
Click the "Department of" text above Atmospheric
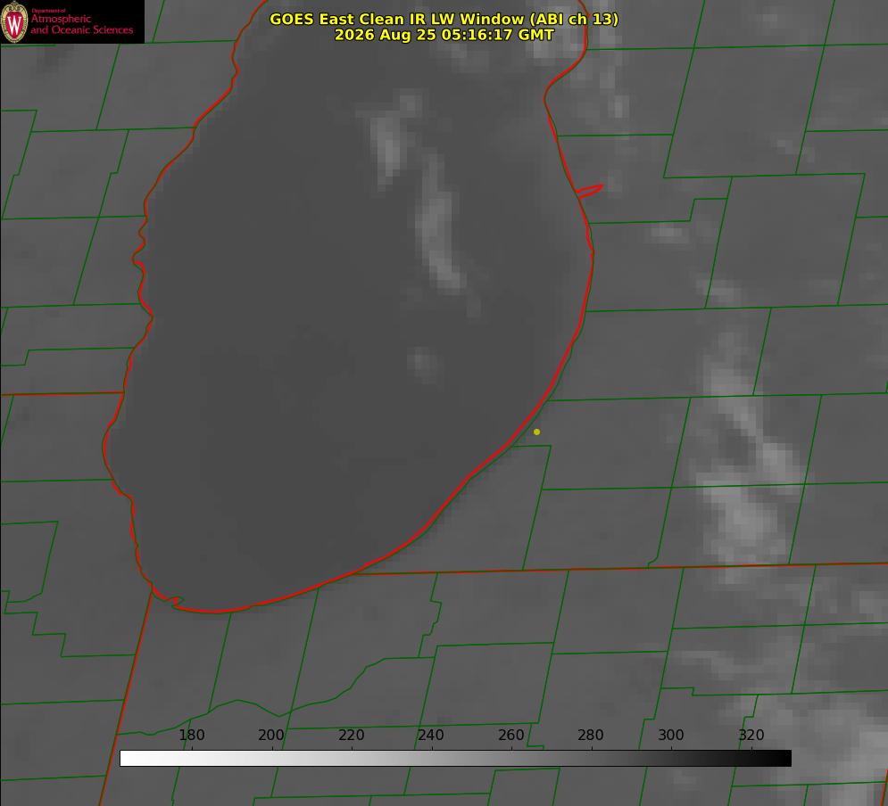point(48,11)
